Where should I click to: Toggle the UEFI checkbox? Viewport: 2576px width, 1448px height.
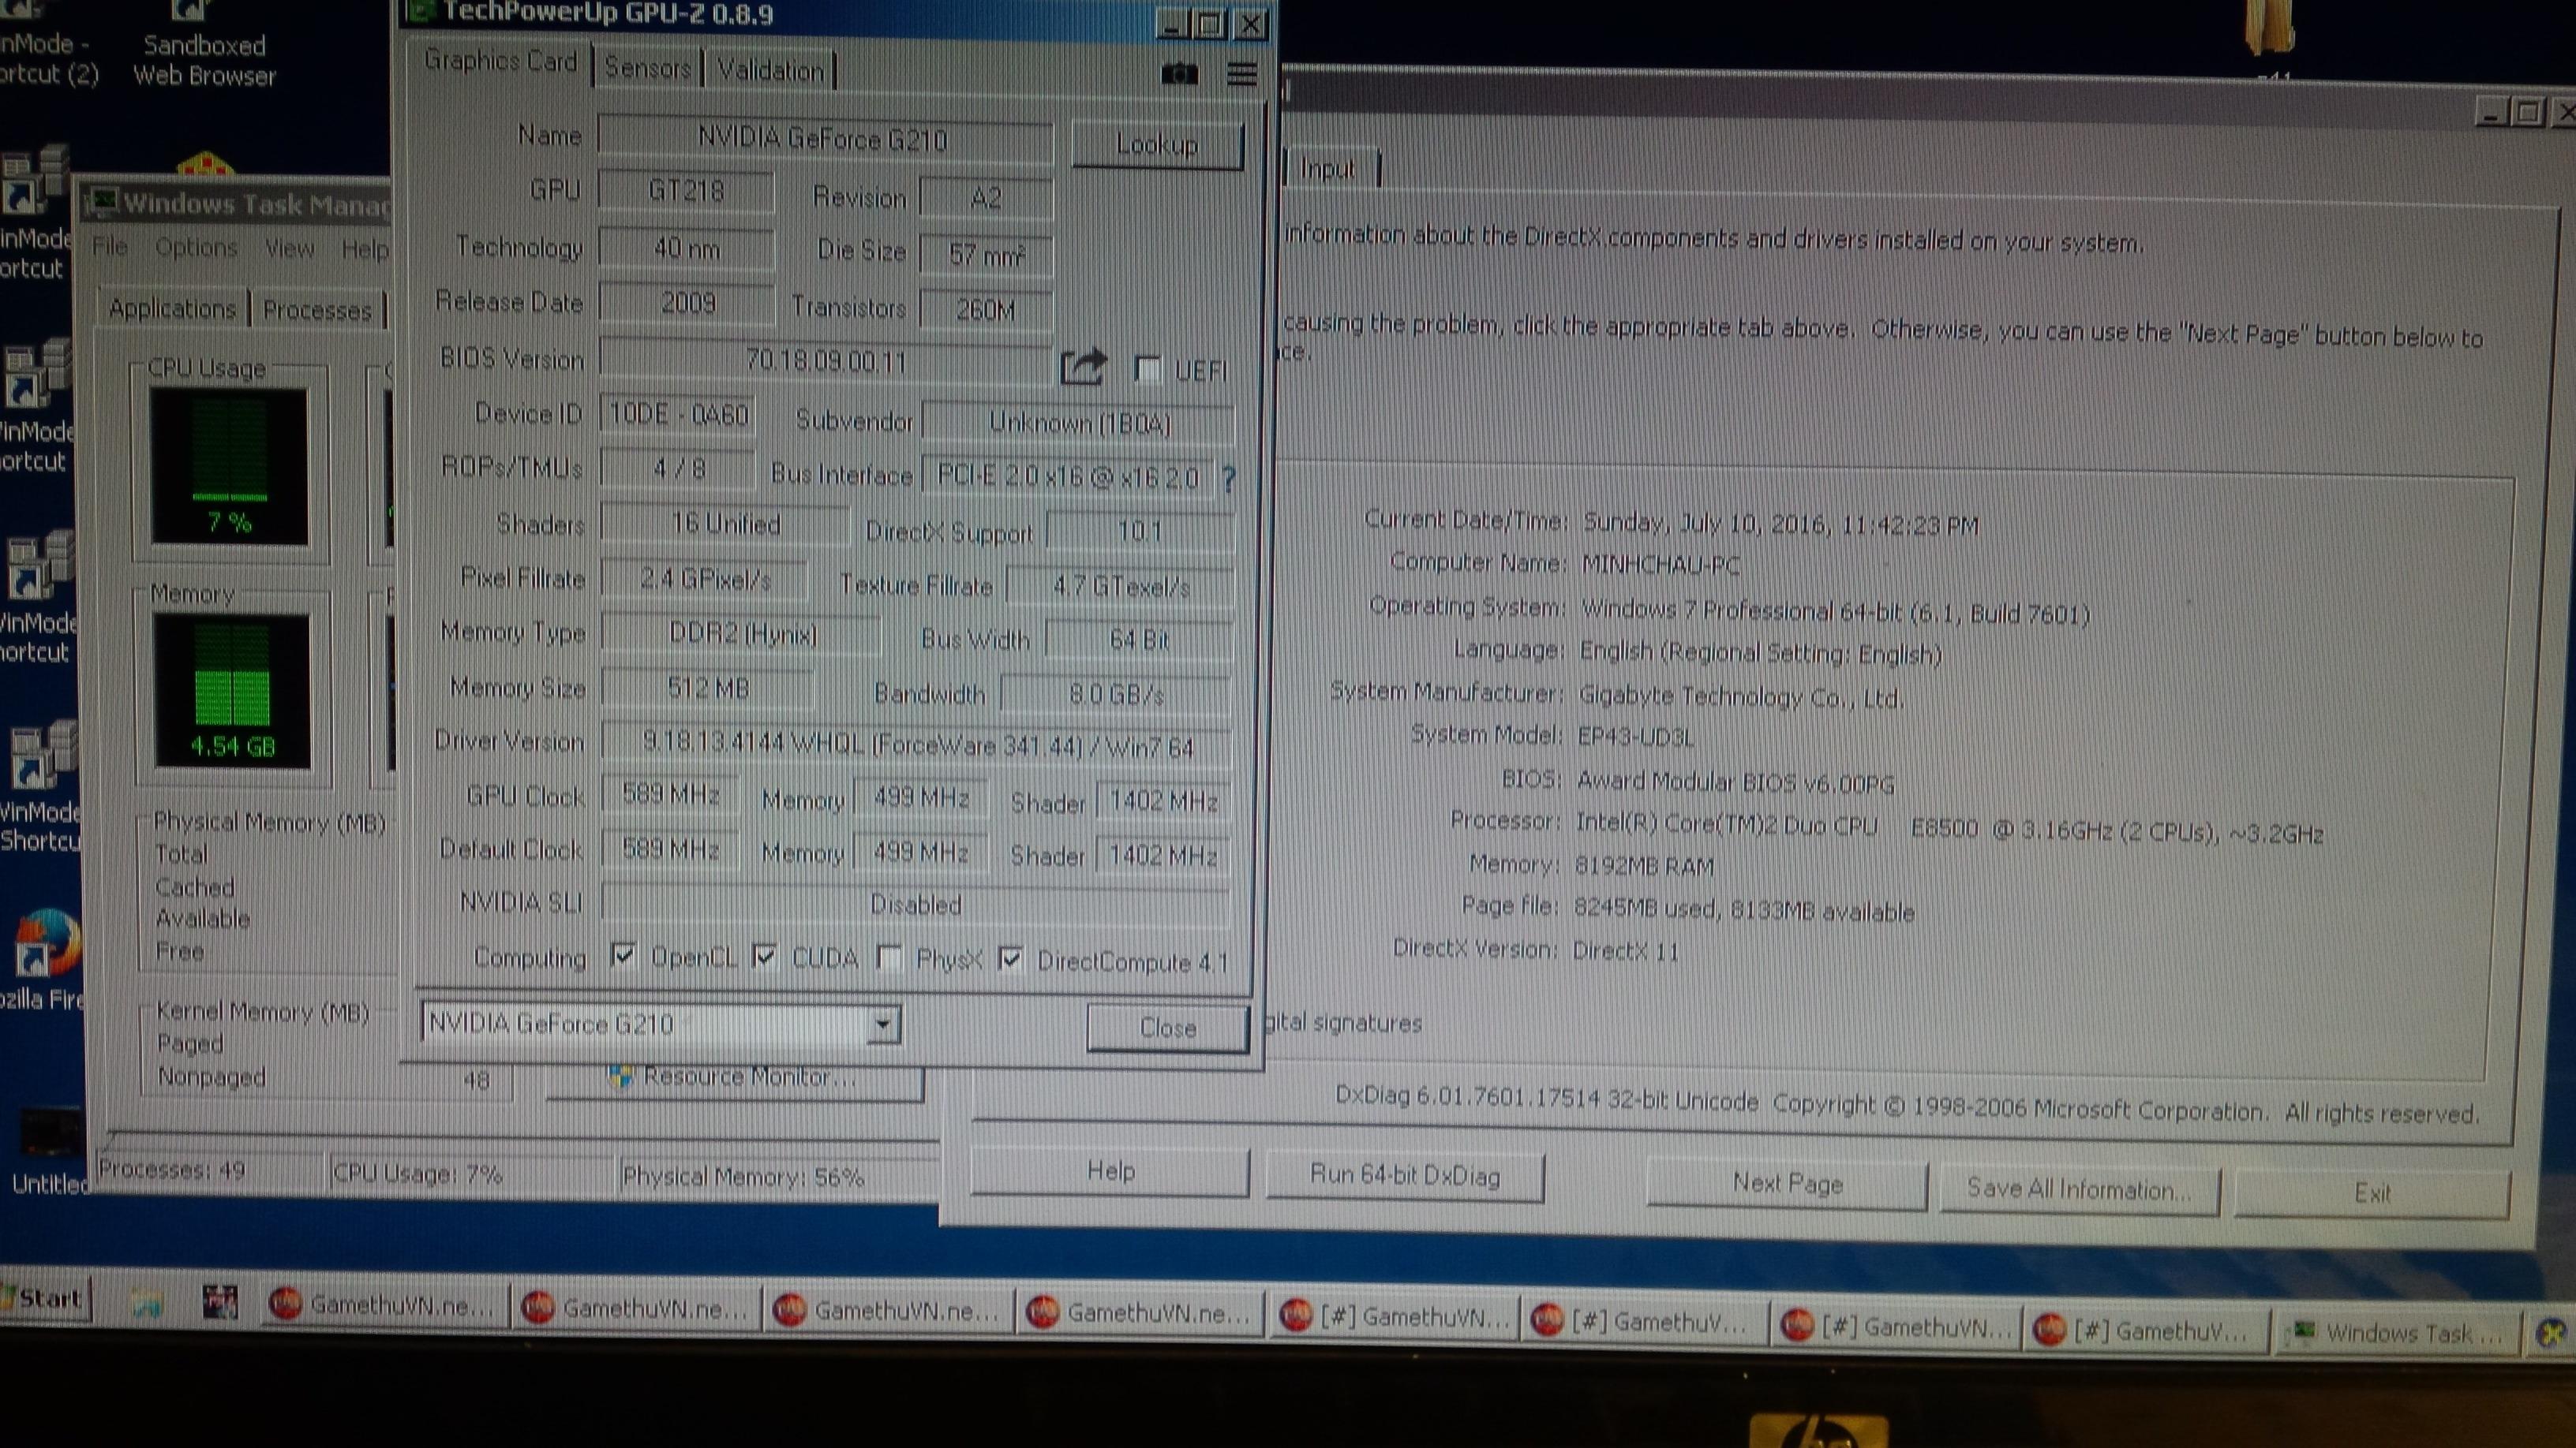[1147, 369]
